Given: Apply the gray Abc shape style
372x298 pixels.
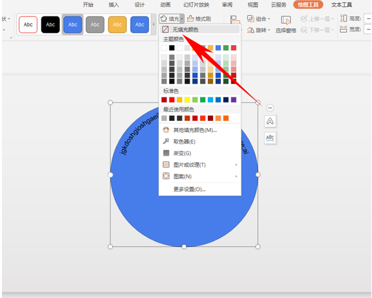Looking at the screenshot, I should tap(95, 25).
